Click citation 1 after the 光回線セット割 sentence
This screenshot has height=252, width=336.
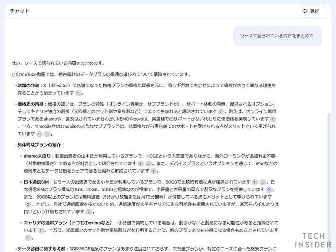27,238
